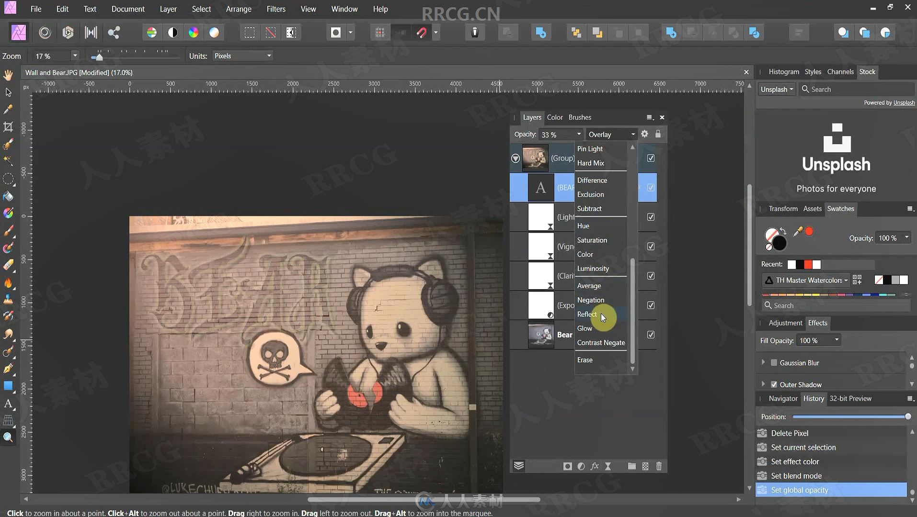Choose Reflect blend mode
The height and width of the screenshot is (517, 917).
click(587, 315)
